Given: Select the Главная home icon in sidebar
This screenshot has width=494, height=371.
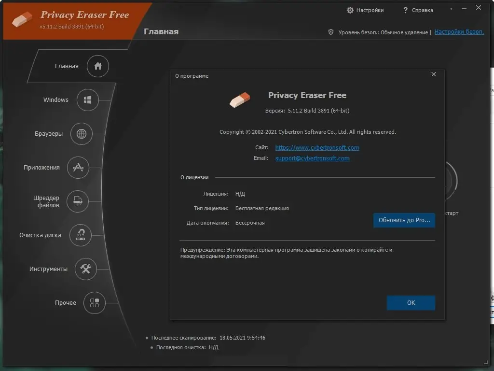Looking at the screenshot, I should pyautogui.click(x=97, y=66).
